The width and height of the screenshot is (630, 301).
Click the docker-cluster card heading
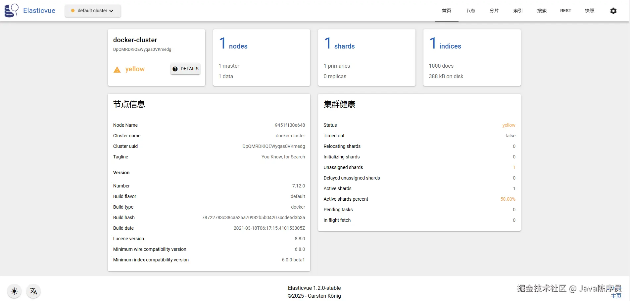pos(135,40)
